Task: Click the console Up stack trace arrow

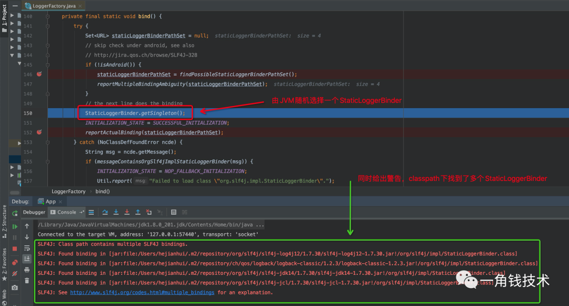Action: pos(27,226)
